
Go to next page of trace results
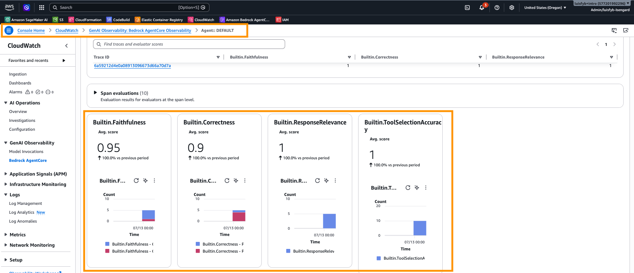pos(614,44)
